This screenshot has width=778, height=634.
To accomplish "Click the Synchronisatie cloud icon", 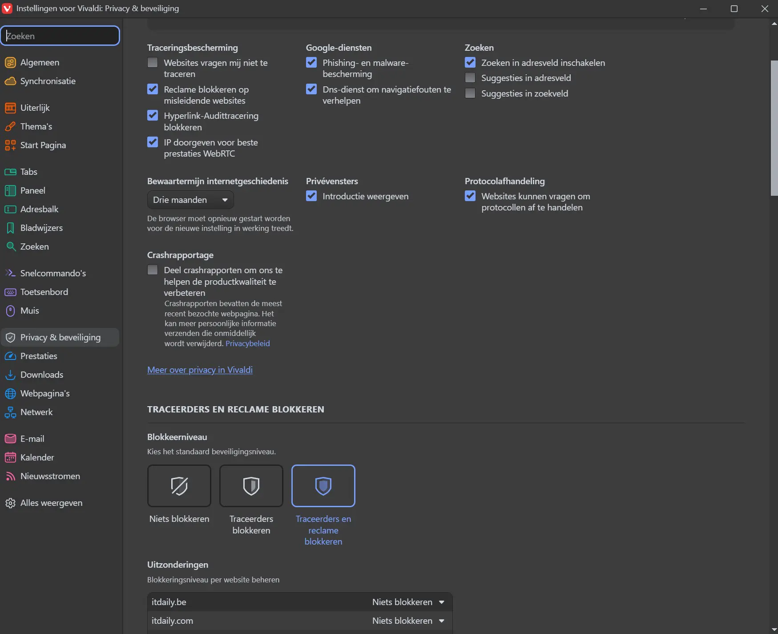I will coord(10,81).
